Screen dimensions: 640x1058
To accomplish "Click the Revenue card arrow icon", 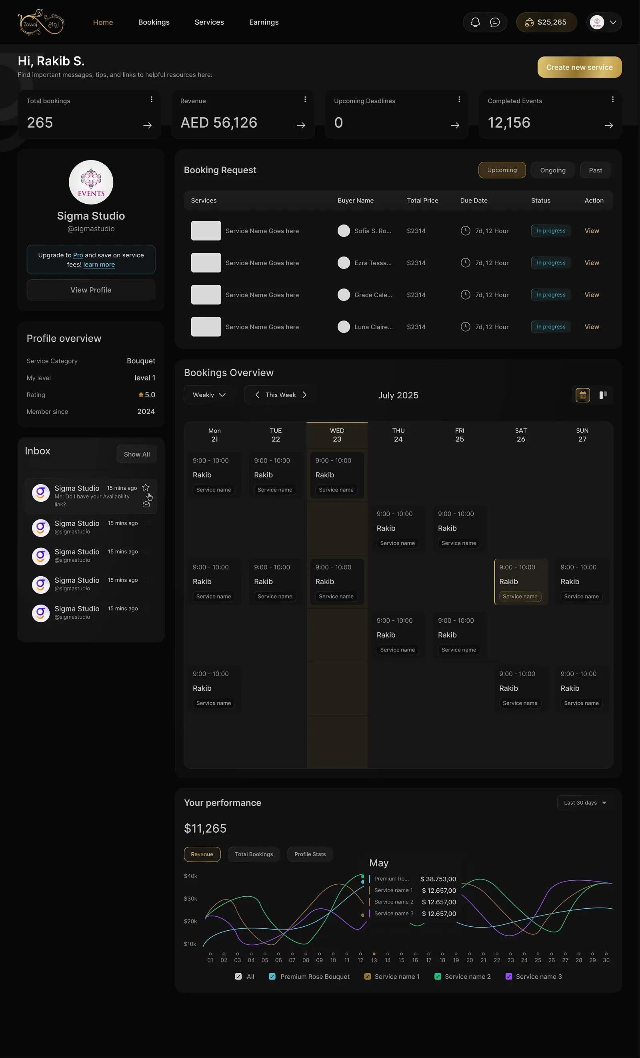I will [x=301, y=125].
